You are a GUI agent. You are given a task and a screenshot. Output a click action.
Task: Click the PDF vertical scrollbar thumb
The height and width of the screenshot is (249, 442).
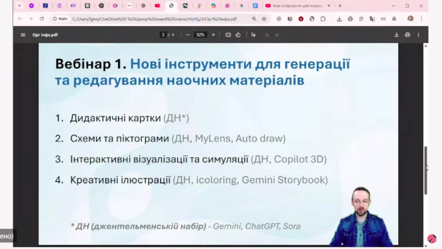[x=426, y=169]
